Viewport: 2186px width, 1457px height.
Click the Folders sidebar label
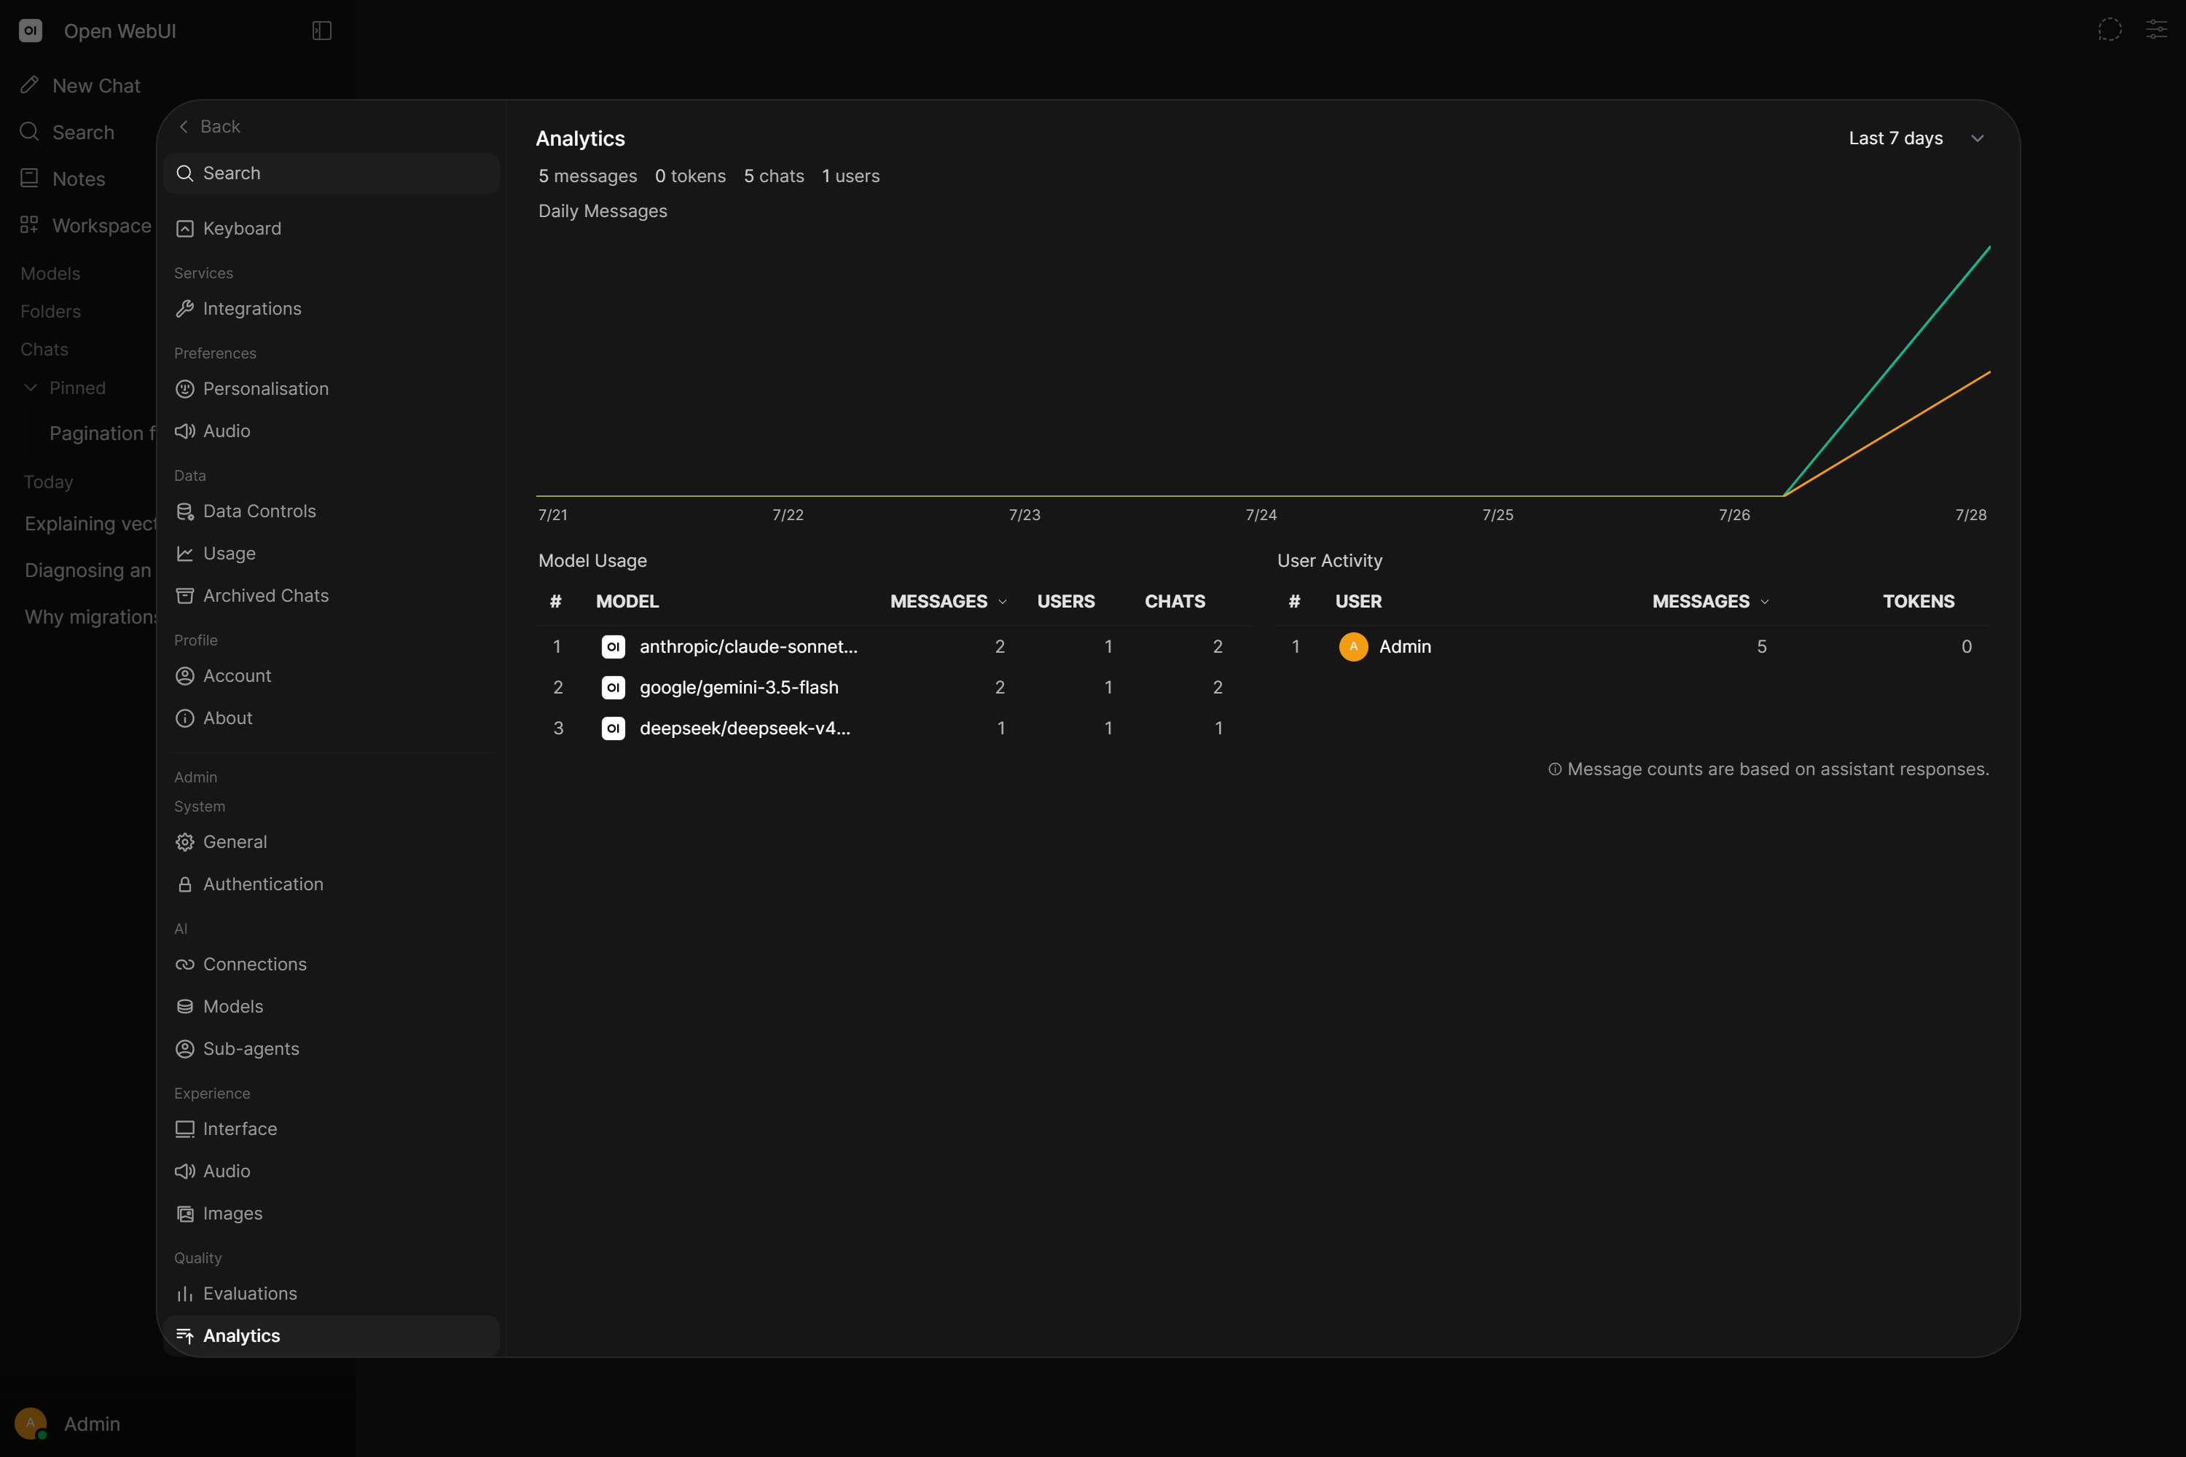tap(50, 311)
